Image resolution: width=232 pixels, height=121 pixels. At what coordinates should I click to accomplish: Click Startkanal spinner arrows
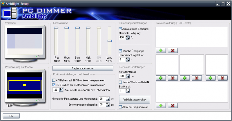coord(128,91)
